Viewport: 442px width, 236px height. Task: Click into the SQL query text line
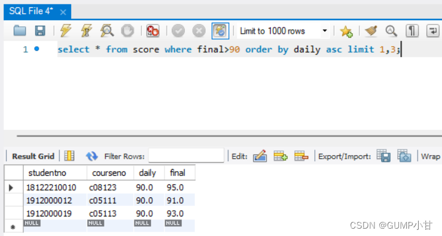click(229, 50)
